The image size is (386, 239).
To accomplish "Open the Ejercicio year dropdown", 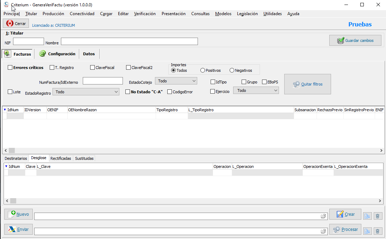I will click(x=256, y=90).
